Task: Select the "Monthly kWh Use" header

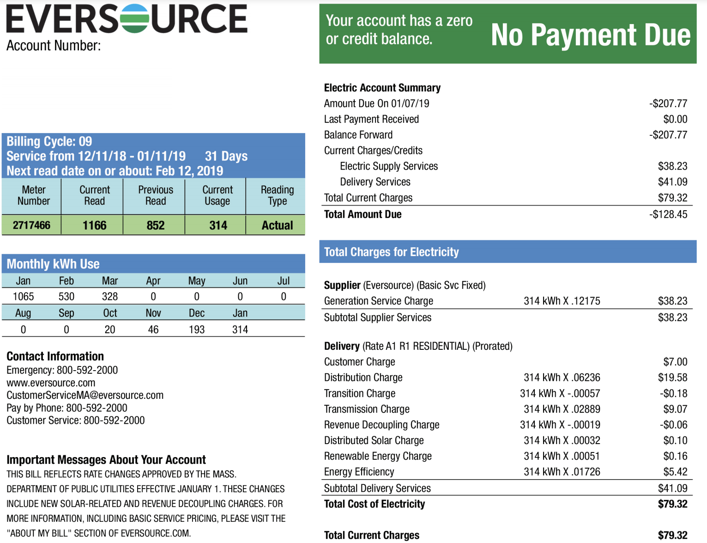Action: click(53, 264)
